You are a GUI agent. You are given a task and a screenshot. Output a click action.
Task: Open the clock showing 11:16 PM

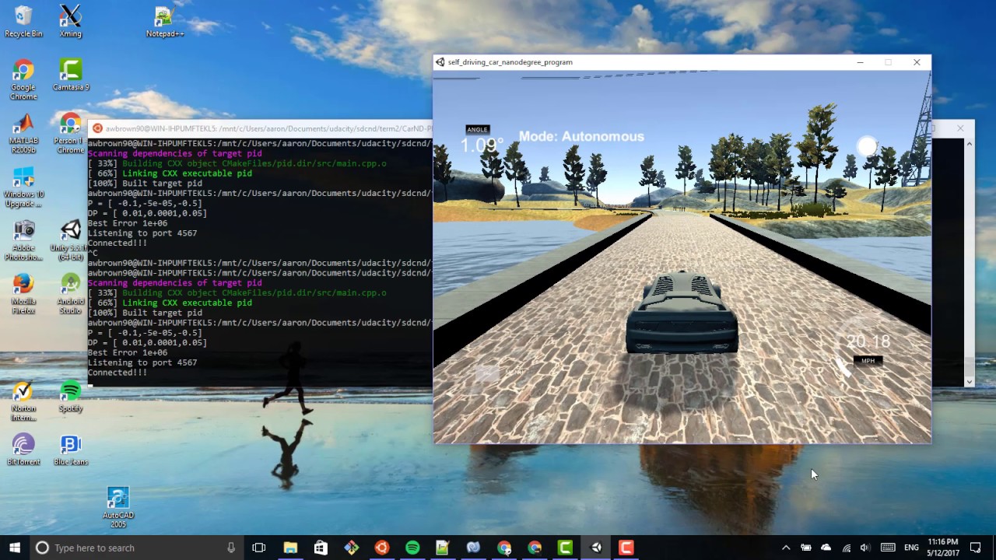point(942,548)
